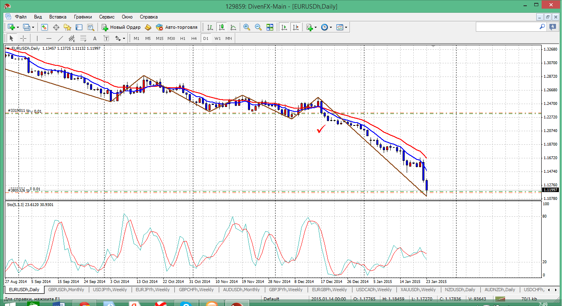Select the Crosshair tool
563x306 pixels.
23,38
